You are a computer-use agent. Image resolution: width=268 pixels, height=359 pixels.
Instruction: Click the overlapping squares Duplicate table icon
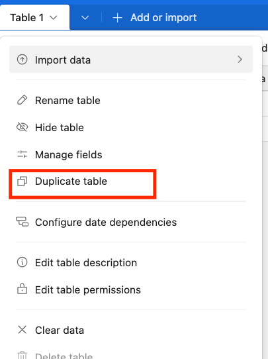22,181
